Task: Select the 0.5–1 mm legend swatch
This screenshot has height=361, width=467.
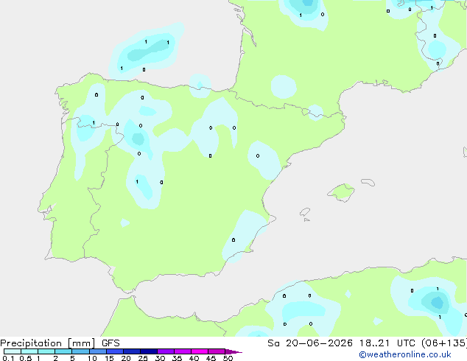Action: coord(29,351)
